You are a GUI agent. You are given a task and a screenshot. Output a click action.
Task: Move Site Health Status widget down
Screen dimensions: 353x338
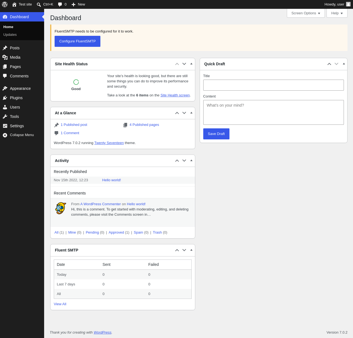tap(184, 64)
